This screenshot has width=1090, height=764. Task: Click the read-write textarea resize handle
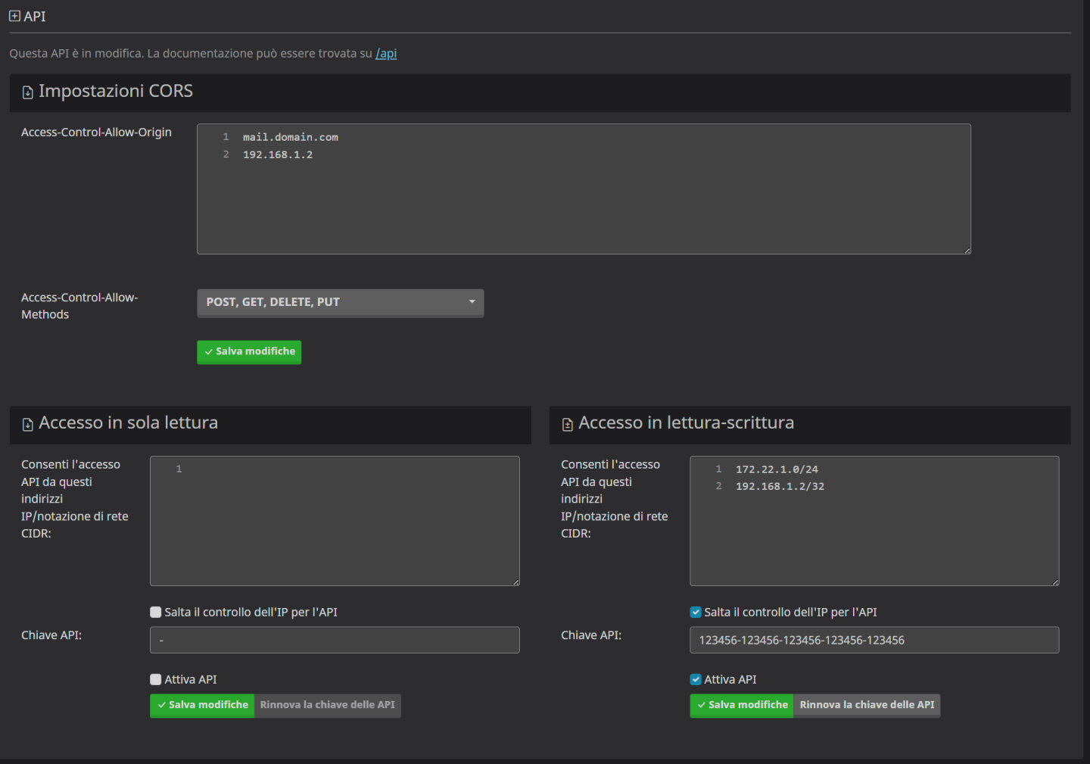point(1055,582)
